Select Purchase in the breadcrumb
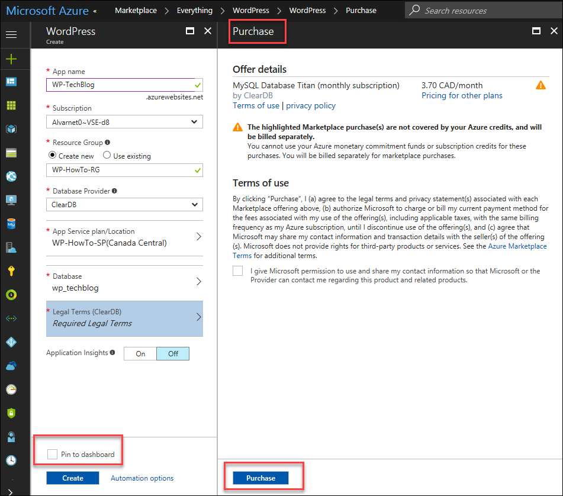The width and height of the screenshot is (563, 496). (361, 11)
